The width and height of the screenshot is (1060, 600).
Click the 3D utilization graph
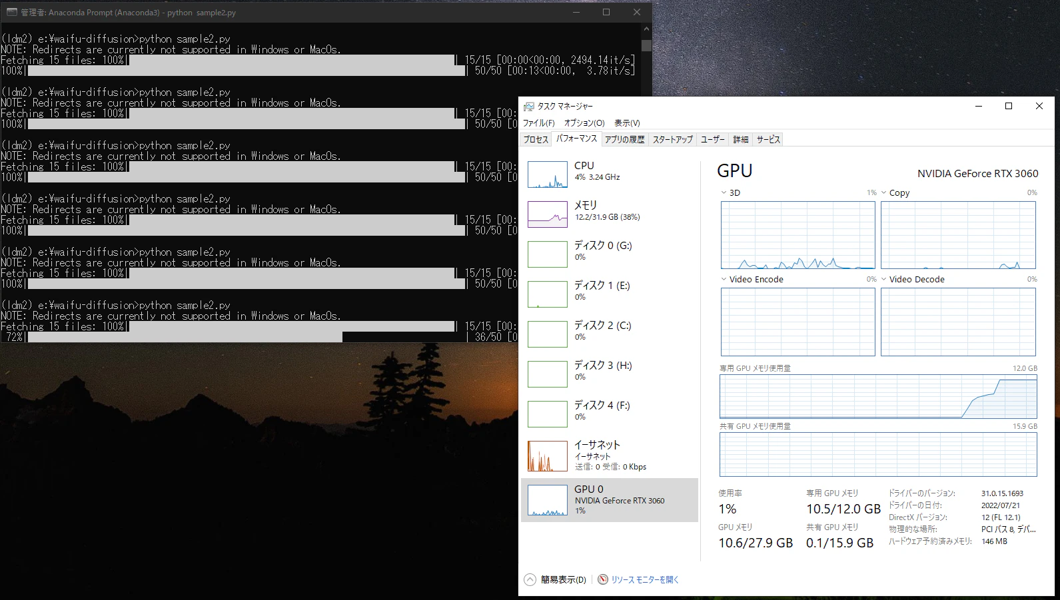(x=797, y=235)
